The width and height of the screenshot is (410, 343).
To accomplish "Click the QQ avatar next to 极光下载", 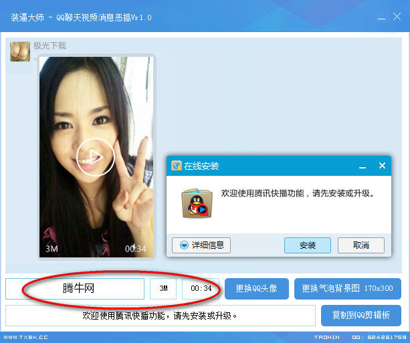I will click(x=20, y=51).
